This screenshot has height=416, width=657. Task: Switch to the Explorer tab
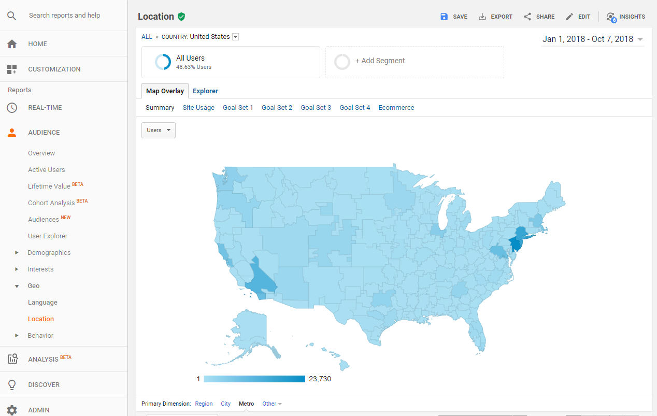coord(205,91)
